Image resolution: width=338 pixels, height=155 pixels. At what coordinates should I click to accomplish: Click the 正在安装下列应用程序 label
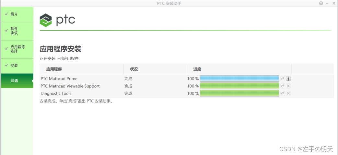60,59
